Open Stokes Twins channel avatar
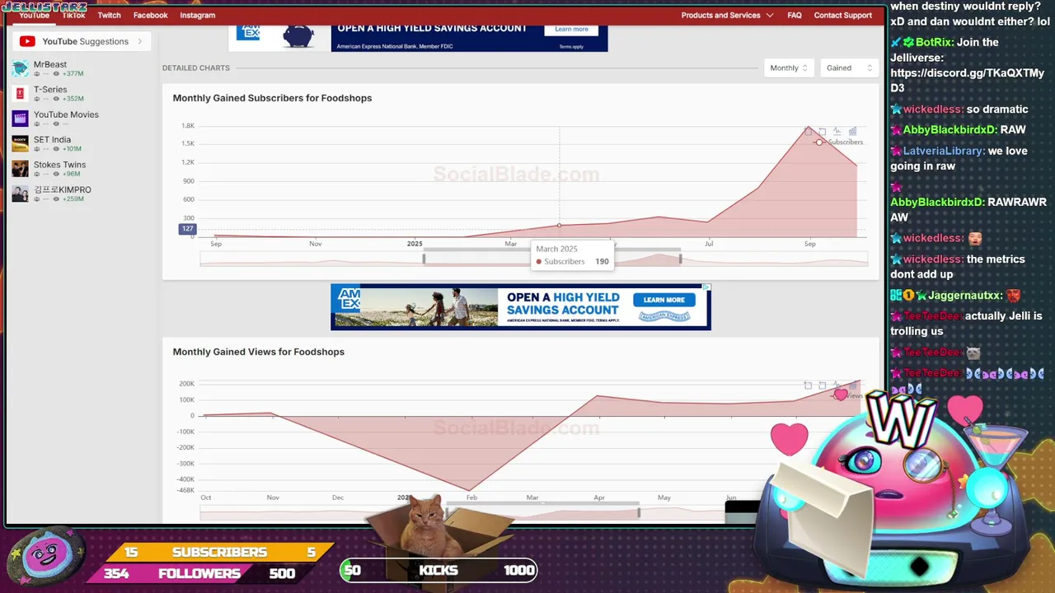Viewport: 1055px width, 593px height. click(20, 169)
